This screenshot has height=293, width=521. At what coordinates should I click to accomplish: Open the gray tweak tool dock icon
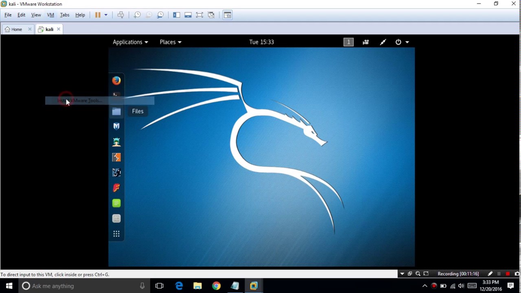[116, 219]
